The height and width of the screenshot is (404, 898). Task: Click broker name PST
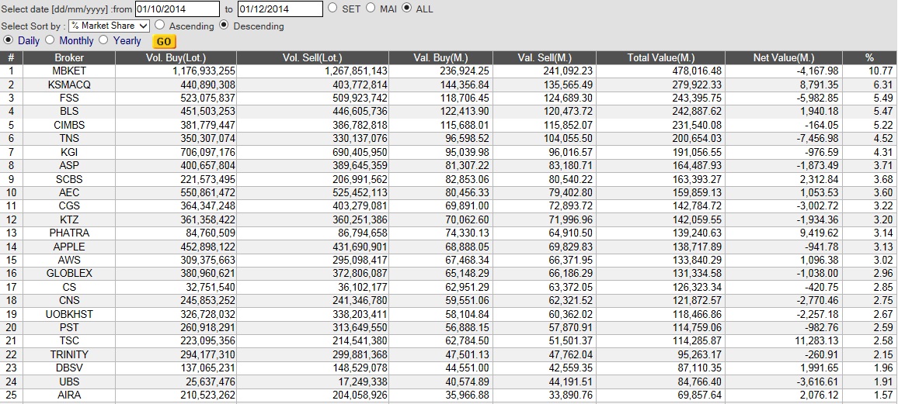(69, 327)
